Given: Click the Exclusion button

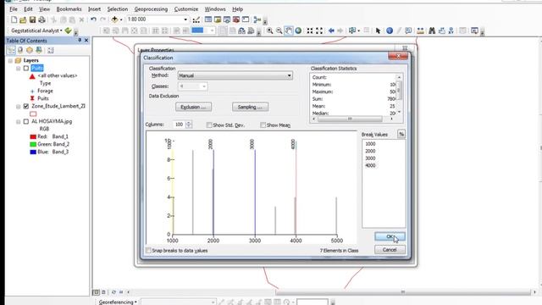Looking at the screenshot, I should point(193,107).
